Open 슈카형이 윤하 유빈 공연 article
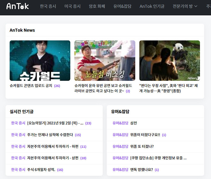The height and width of the screenshot is (179, 211). click(103, 88)
